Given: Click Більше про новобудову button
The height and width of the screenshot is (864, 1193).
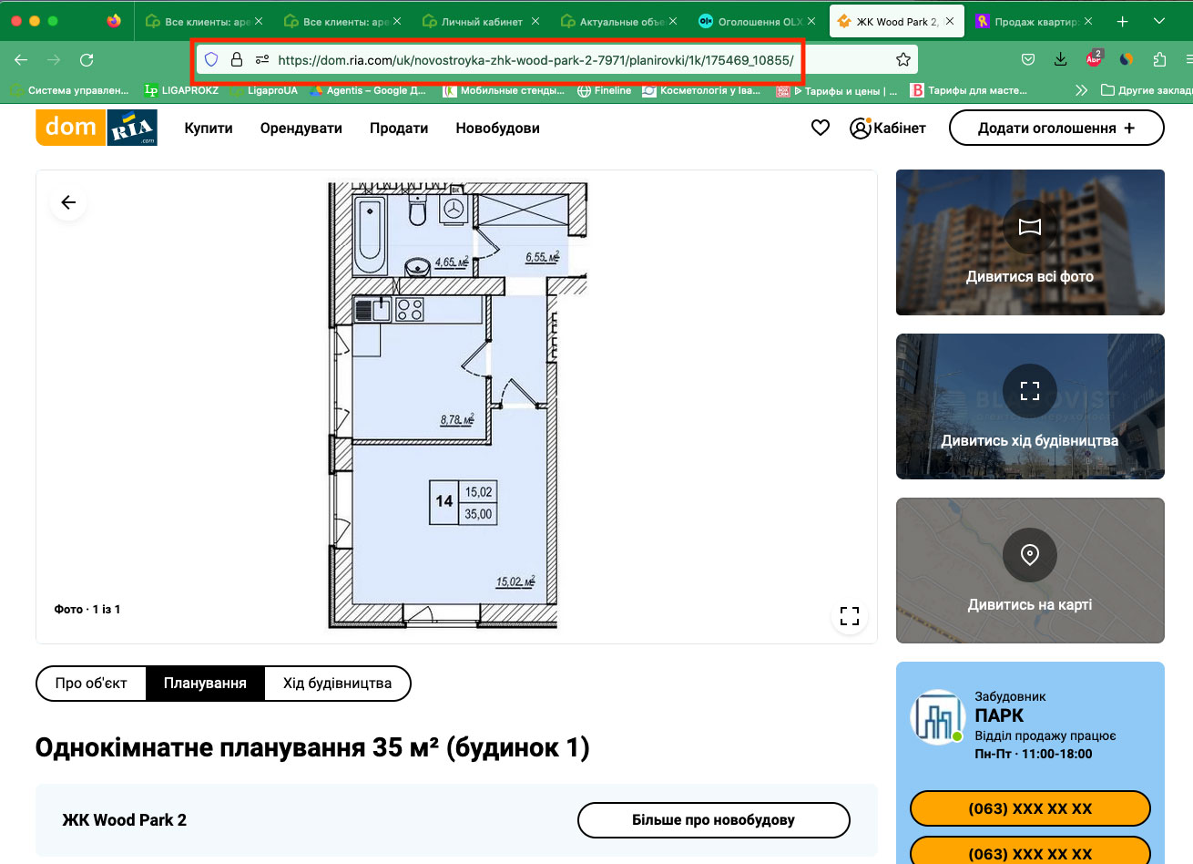Looking at the screenshot, I should click(x=713, y=820).
